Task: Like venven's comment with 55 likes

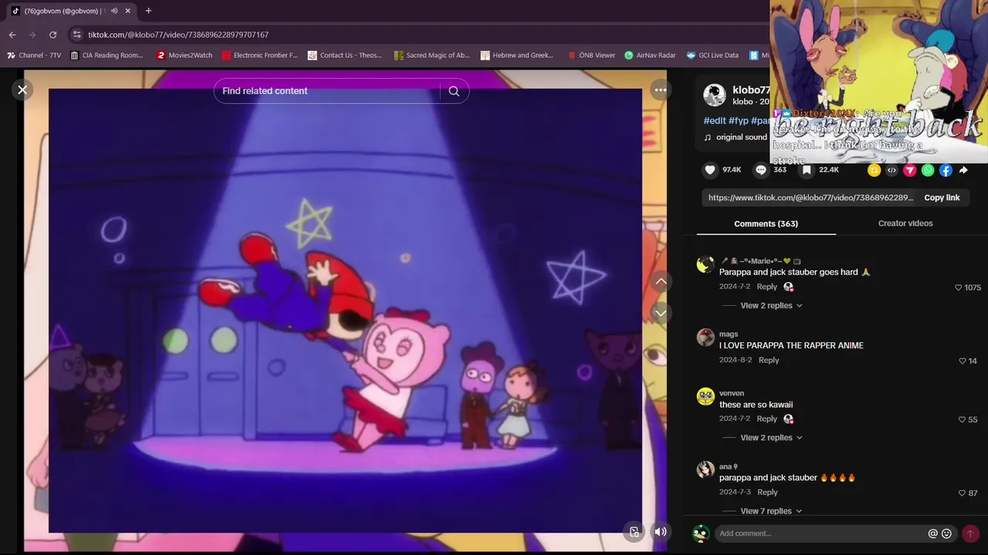Action: 962,419
